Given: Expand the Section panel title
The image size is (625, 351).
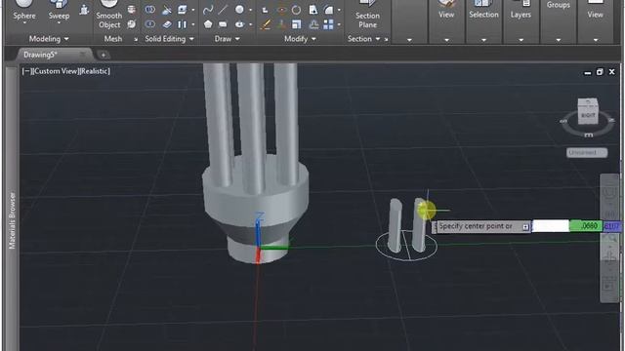Looking at the screenshot, I should [x=363, y=39].
